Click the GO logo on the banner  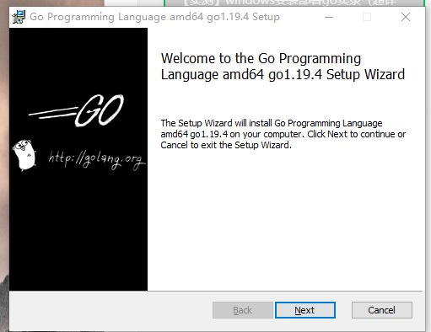click(x=77, y=110)
